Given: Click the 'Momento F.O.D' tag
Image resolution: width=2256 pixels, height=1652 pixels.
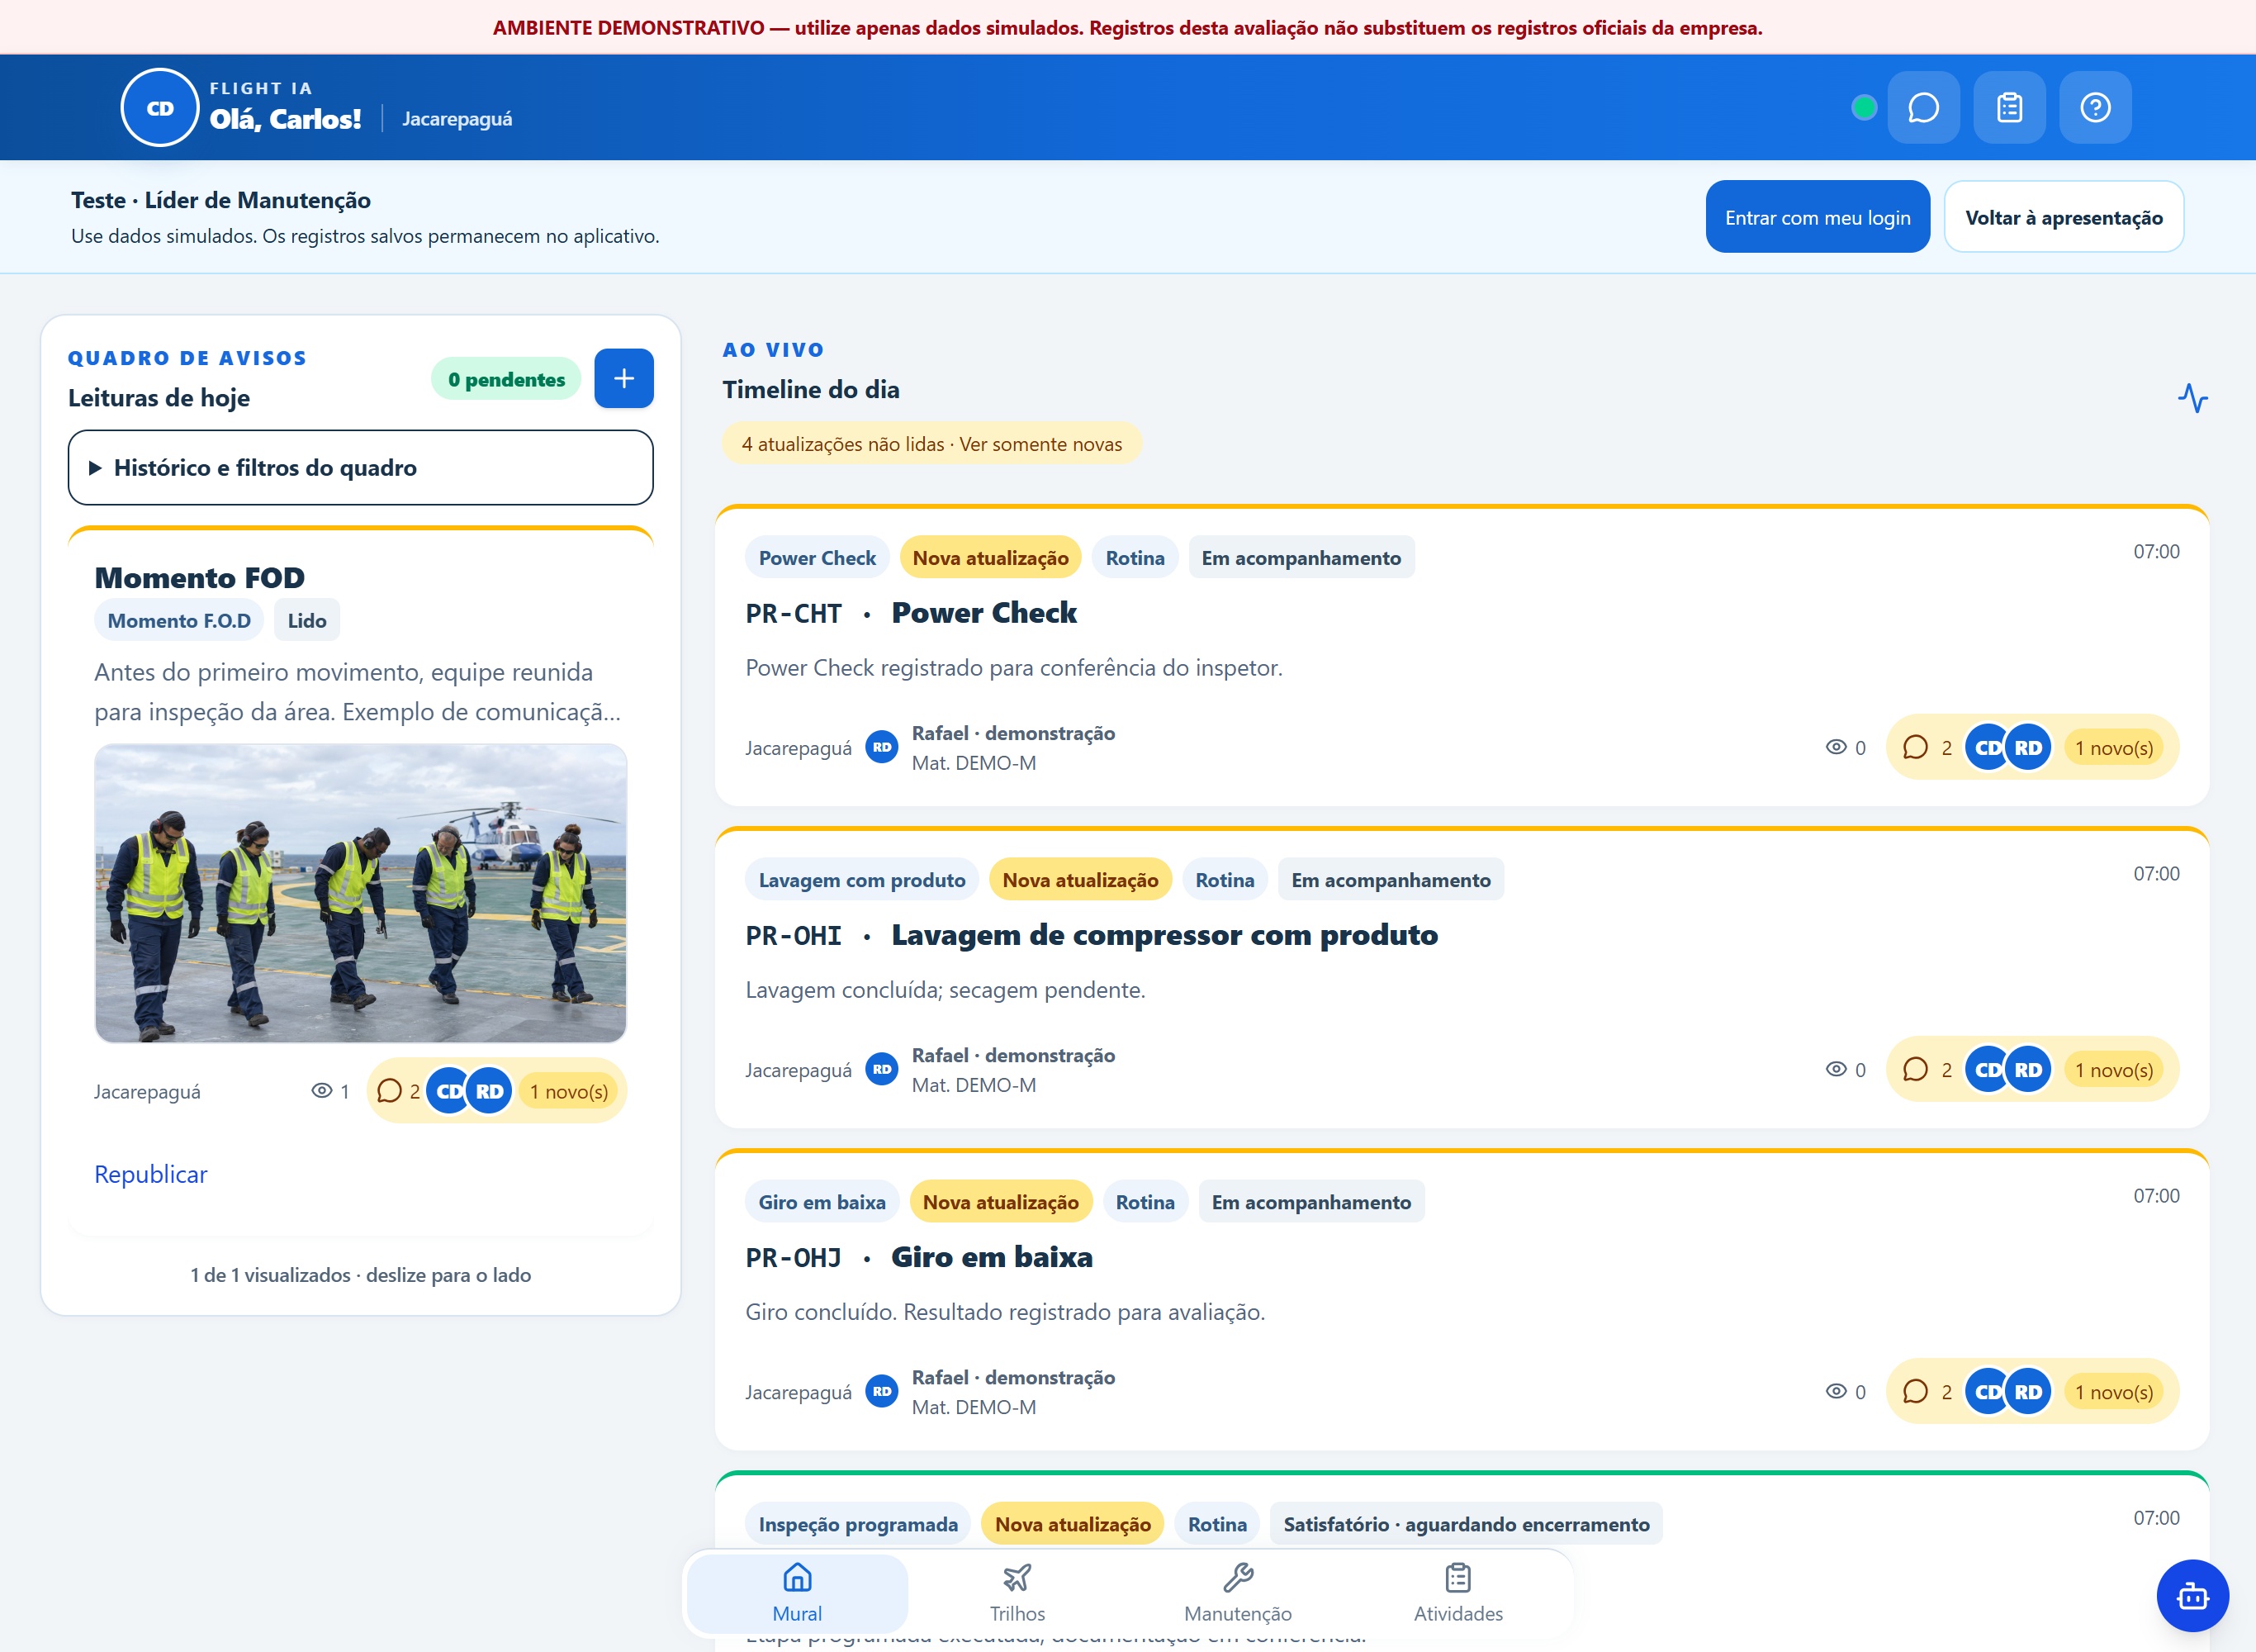Looking at the screenshot, I should point(179,620).
